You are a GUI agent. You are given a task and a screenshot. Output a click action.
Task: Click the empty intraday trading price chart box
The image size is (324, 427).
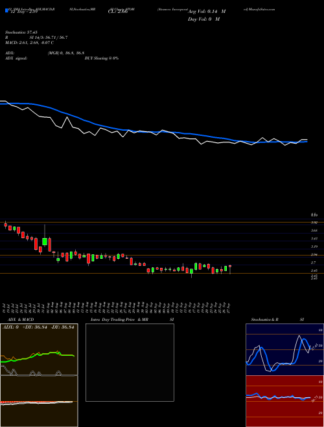[130, 362]
